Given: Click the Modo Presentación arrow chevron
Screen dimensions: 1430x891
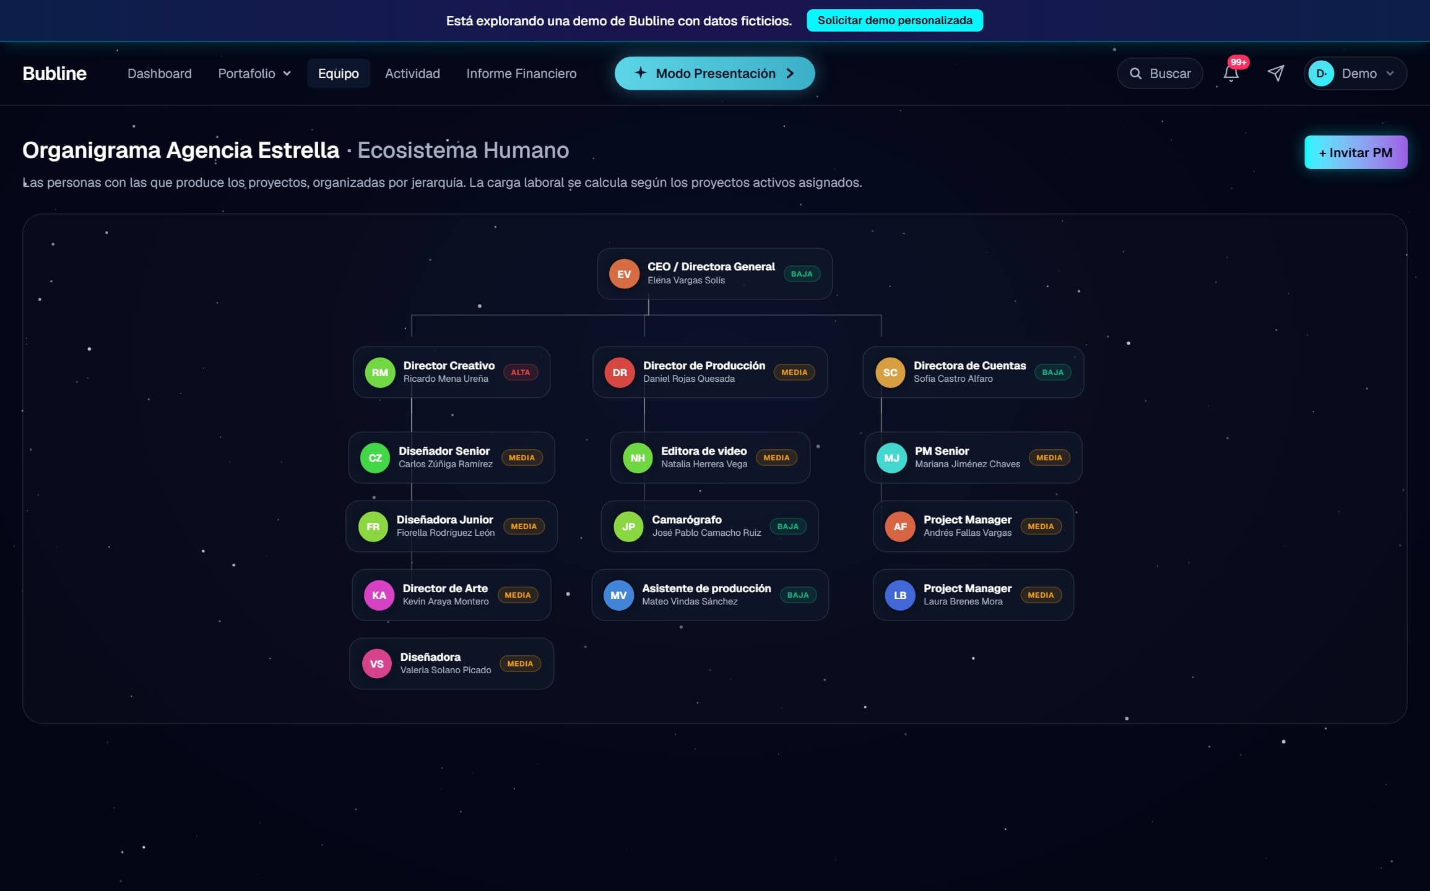Looking at the screenshot, I should pos(790,73).
